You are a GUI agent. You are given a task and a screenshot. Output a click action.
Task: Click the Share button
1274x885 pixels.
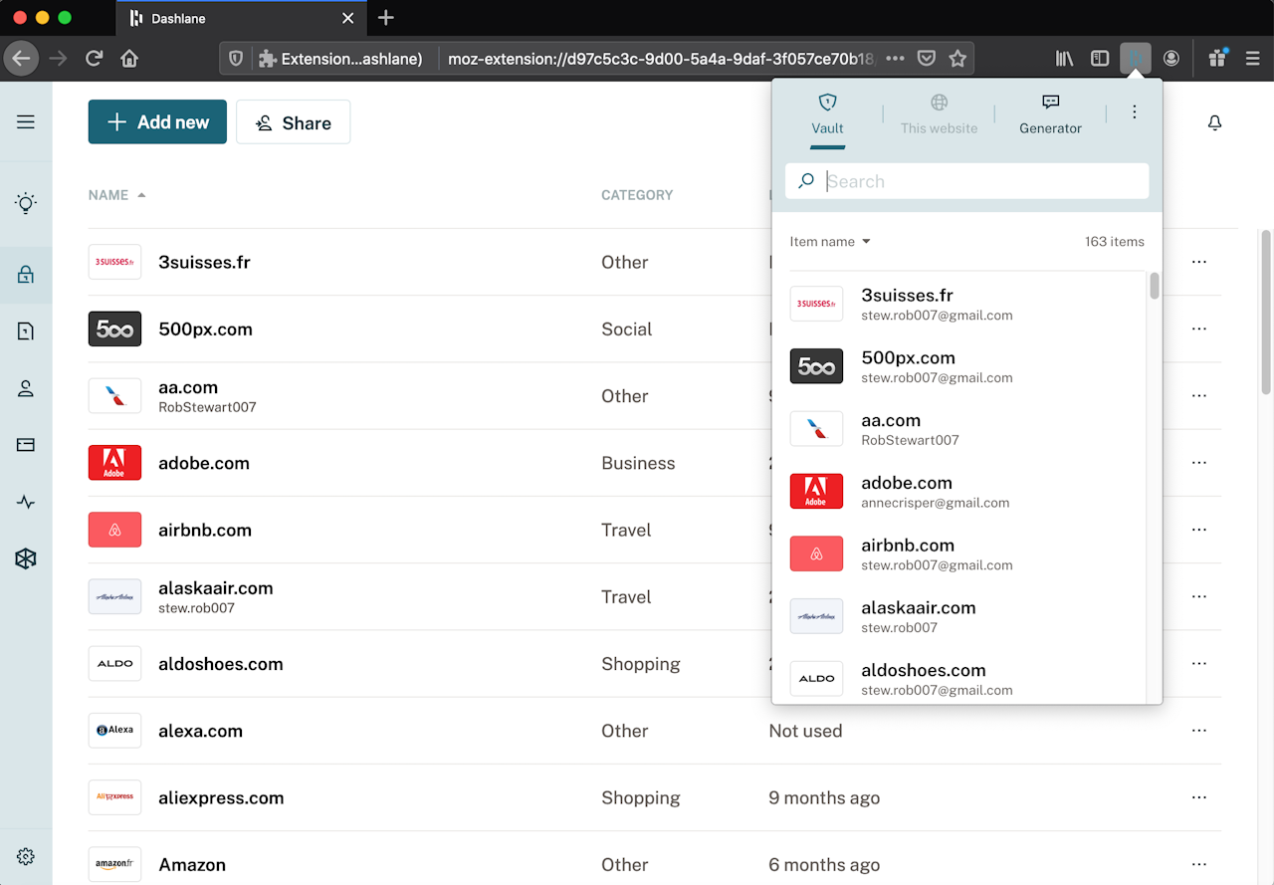click(293, 121)
